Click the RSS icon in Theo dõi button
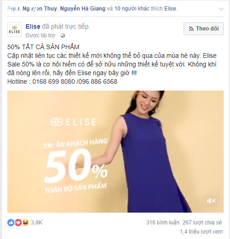 point(191,29)
